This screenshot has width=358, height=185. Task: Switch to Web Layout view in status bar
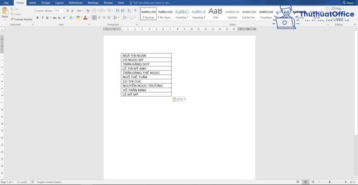click(313, 182)
